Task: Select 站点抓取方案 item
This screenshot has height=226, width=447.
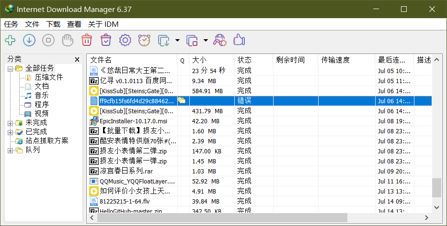Action: point(47,141)
